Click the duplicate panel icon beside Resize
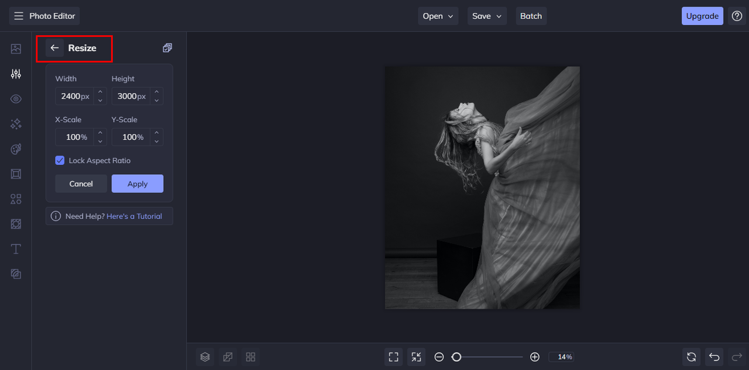 coord(167,48)
